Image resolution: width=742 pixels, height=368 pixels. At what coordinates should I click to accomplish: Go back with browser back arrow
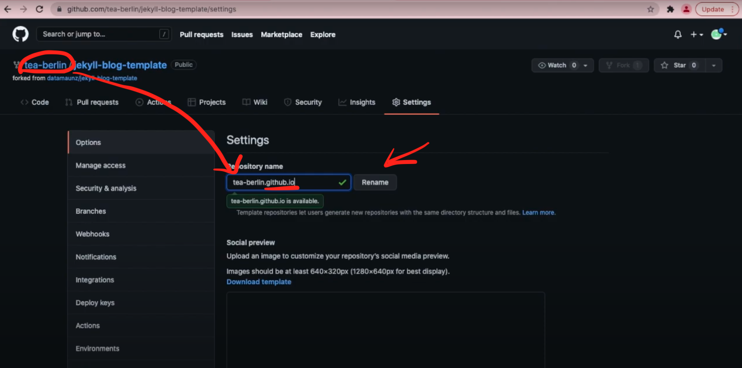click(x=7, y=9)
